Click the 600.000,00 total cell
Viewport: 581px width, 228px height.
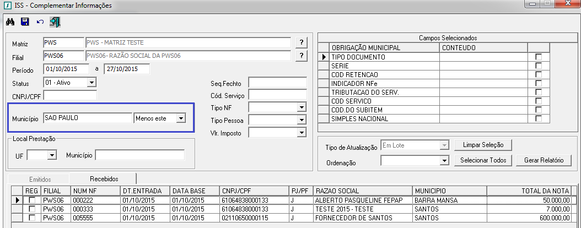(529, 218)
